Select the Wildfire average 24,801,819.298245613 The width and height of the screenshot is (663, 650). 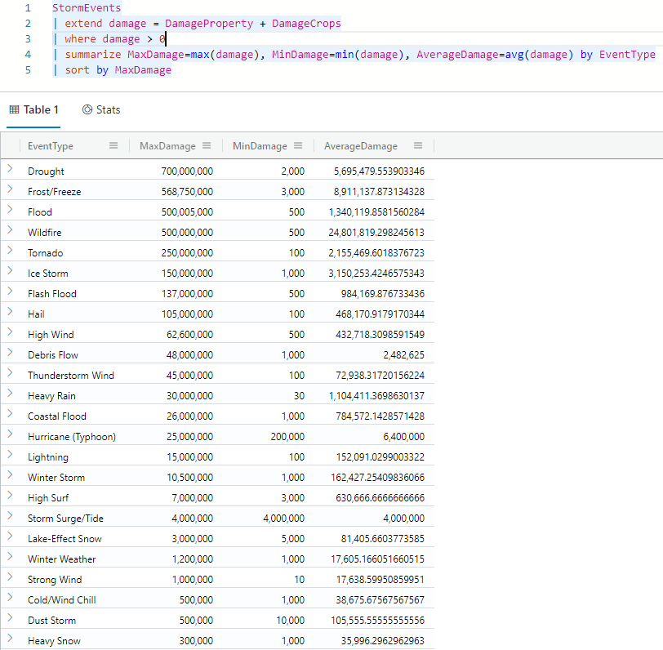click(x=376, y=233)
